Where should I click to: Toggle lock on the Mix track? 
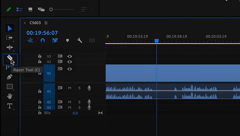click(x=40, y=112)
